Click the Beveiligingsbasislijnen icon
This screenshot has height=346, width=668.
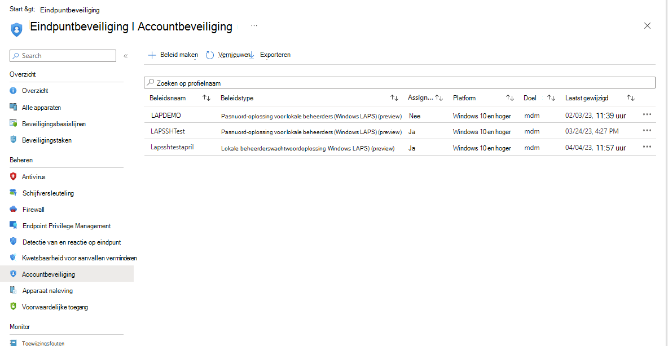coord(13,123)
